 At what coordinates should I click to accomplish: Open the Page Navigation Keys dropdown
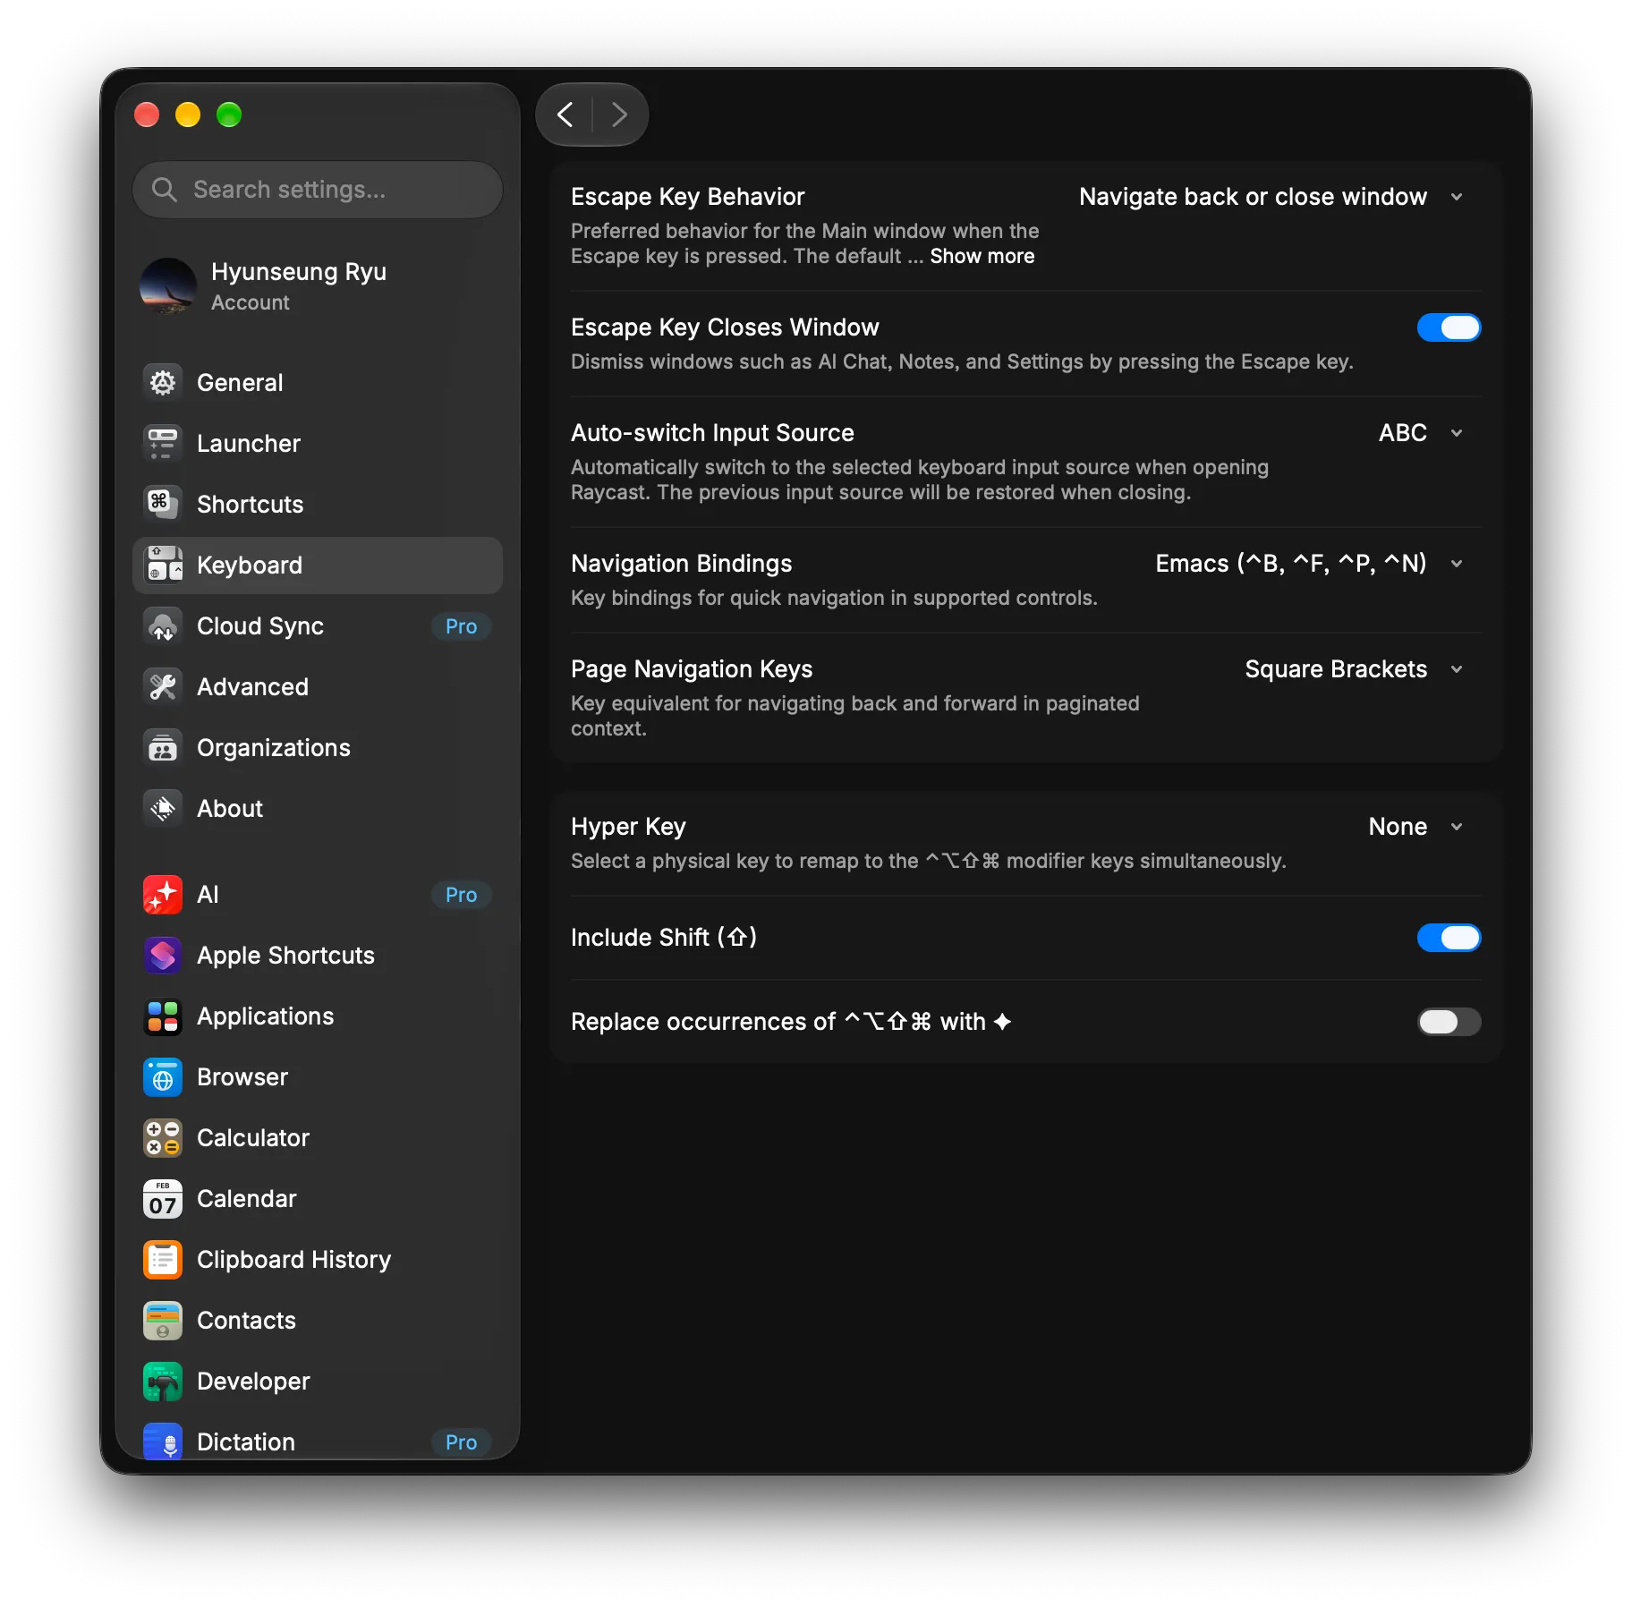point(1355,669)
